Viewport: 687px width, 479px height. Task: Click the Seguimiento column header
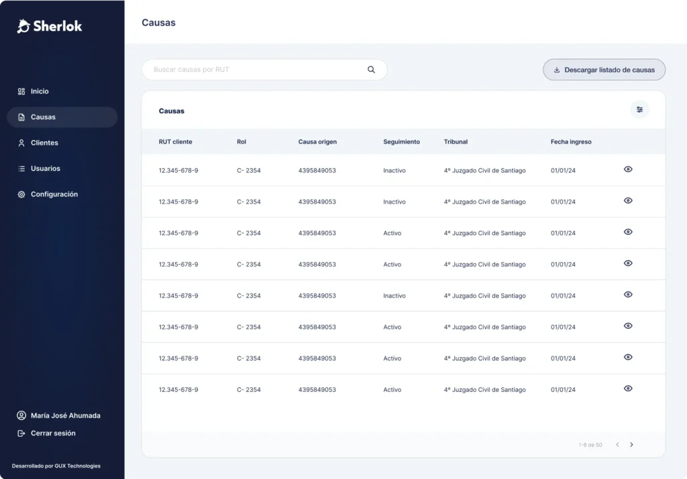(401, 142)
